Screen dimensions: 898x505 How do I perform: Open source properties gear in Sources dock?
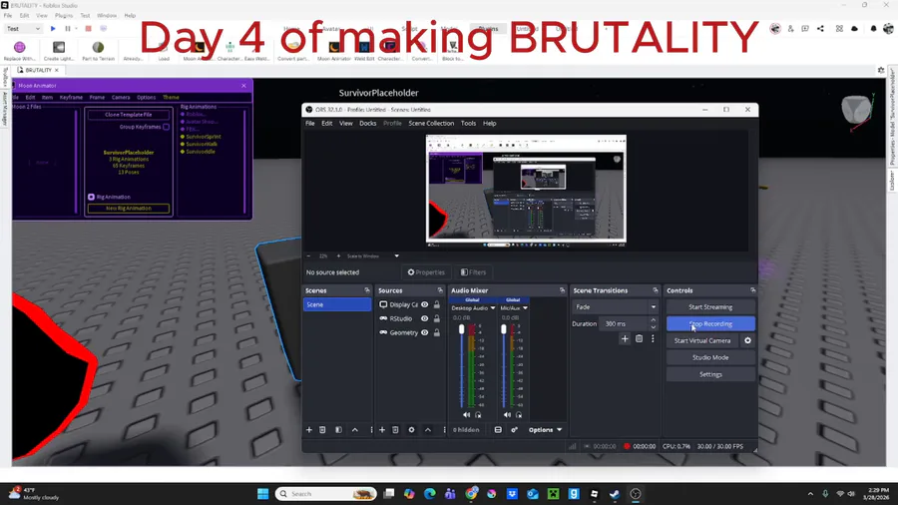(411, 430)
